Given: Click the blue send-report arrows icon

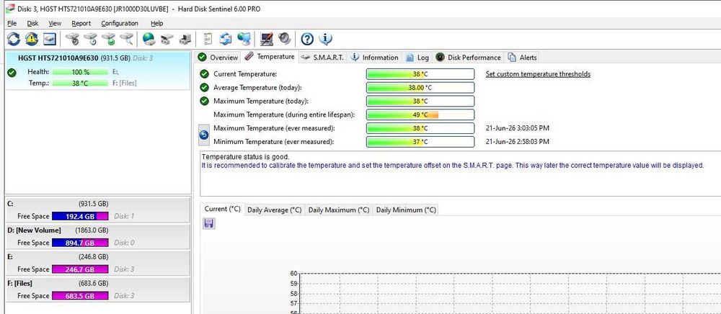Looking at the screenshot, I should 225,39.
